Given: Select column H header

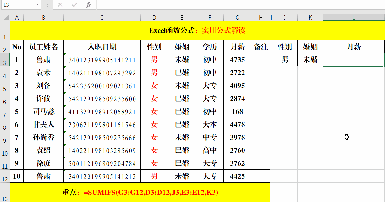Looking at the screenshot, I should point(261,18).
